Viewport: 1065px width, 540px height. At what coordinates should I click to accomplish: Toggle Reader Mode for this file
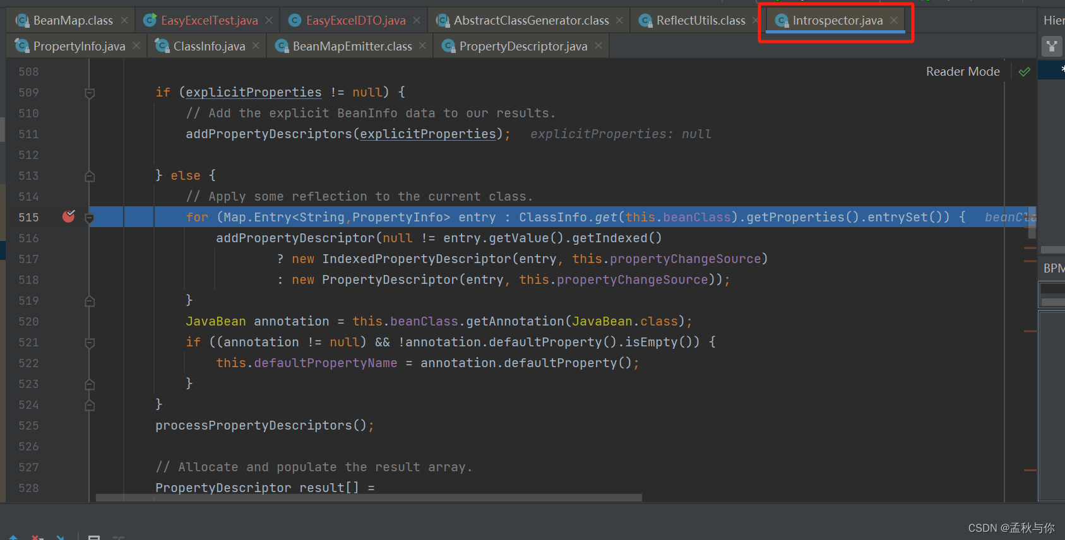(963, 71)
